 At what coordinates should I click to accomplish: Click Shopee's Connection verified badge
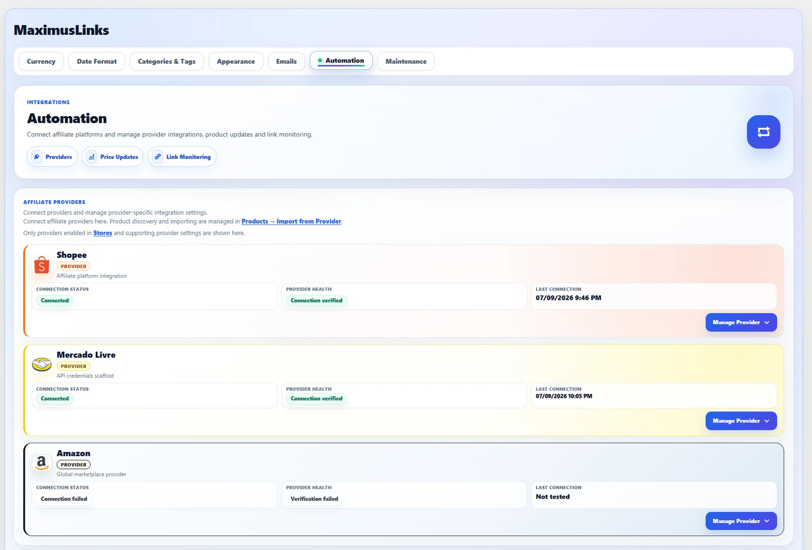point(316,301)
